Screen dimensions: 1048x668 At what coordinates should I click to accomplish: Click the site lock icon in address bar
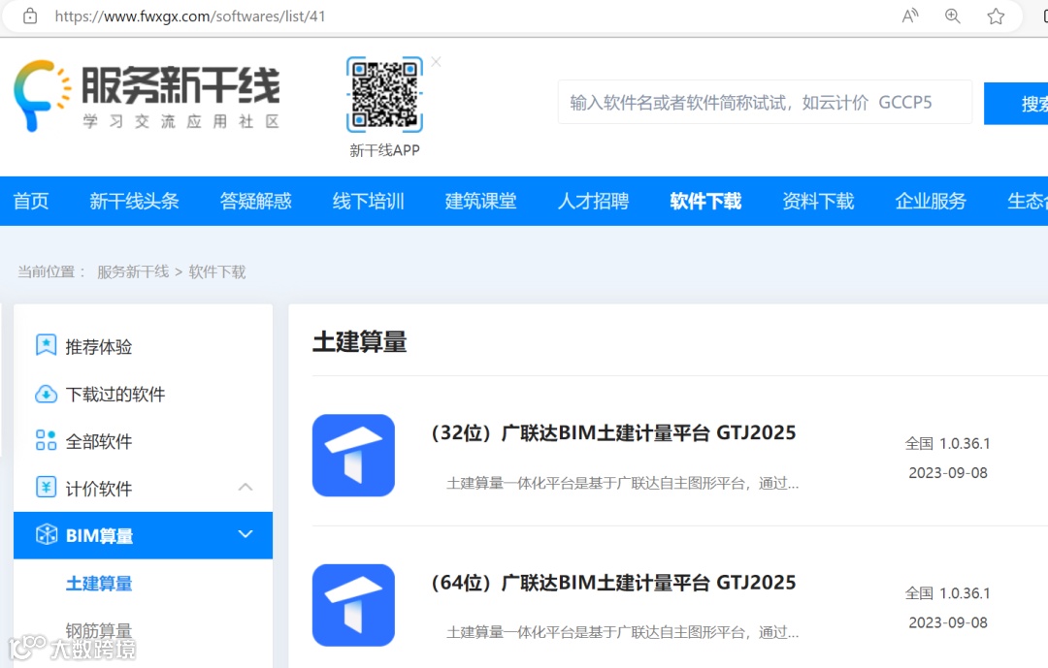pos(30,16)
